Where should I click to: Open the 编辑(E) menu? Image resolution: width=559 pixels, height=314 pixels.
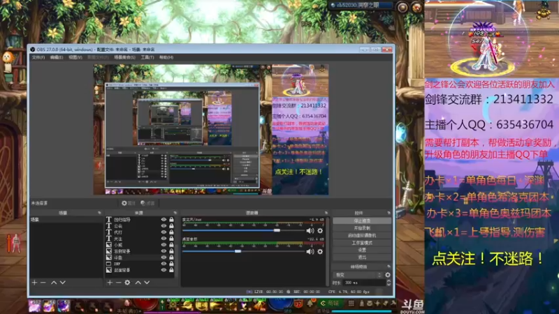click(x=57, y=57)
